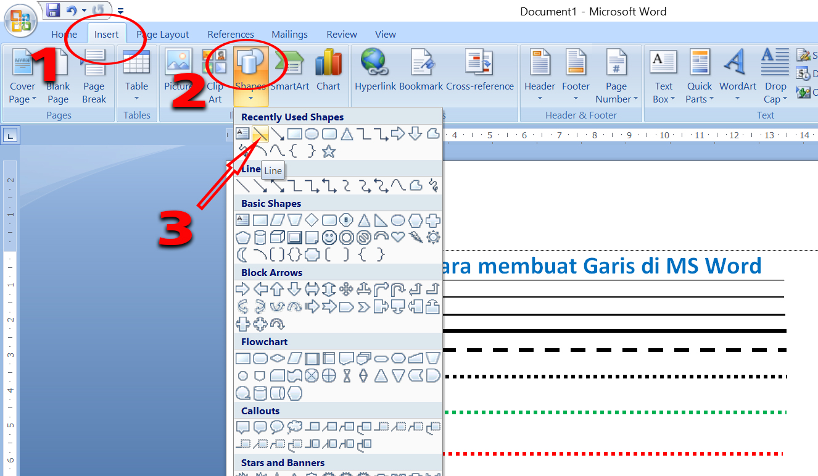Choose the Octagon in Basic Shapes
Viewport: 818px width, 476px height.
[x=347, y=220]
